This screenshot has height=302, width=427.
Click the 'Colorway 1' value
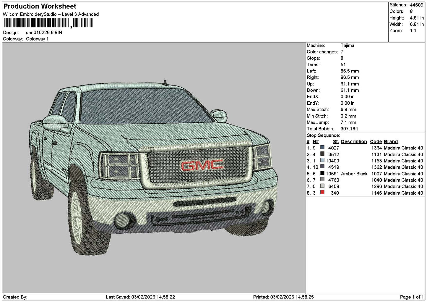coord(37,39)
